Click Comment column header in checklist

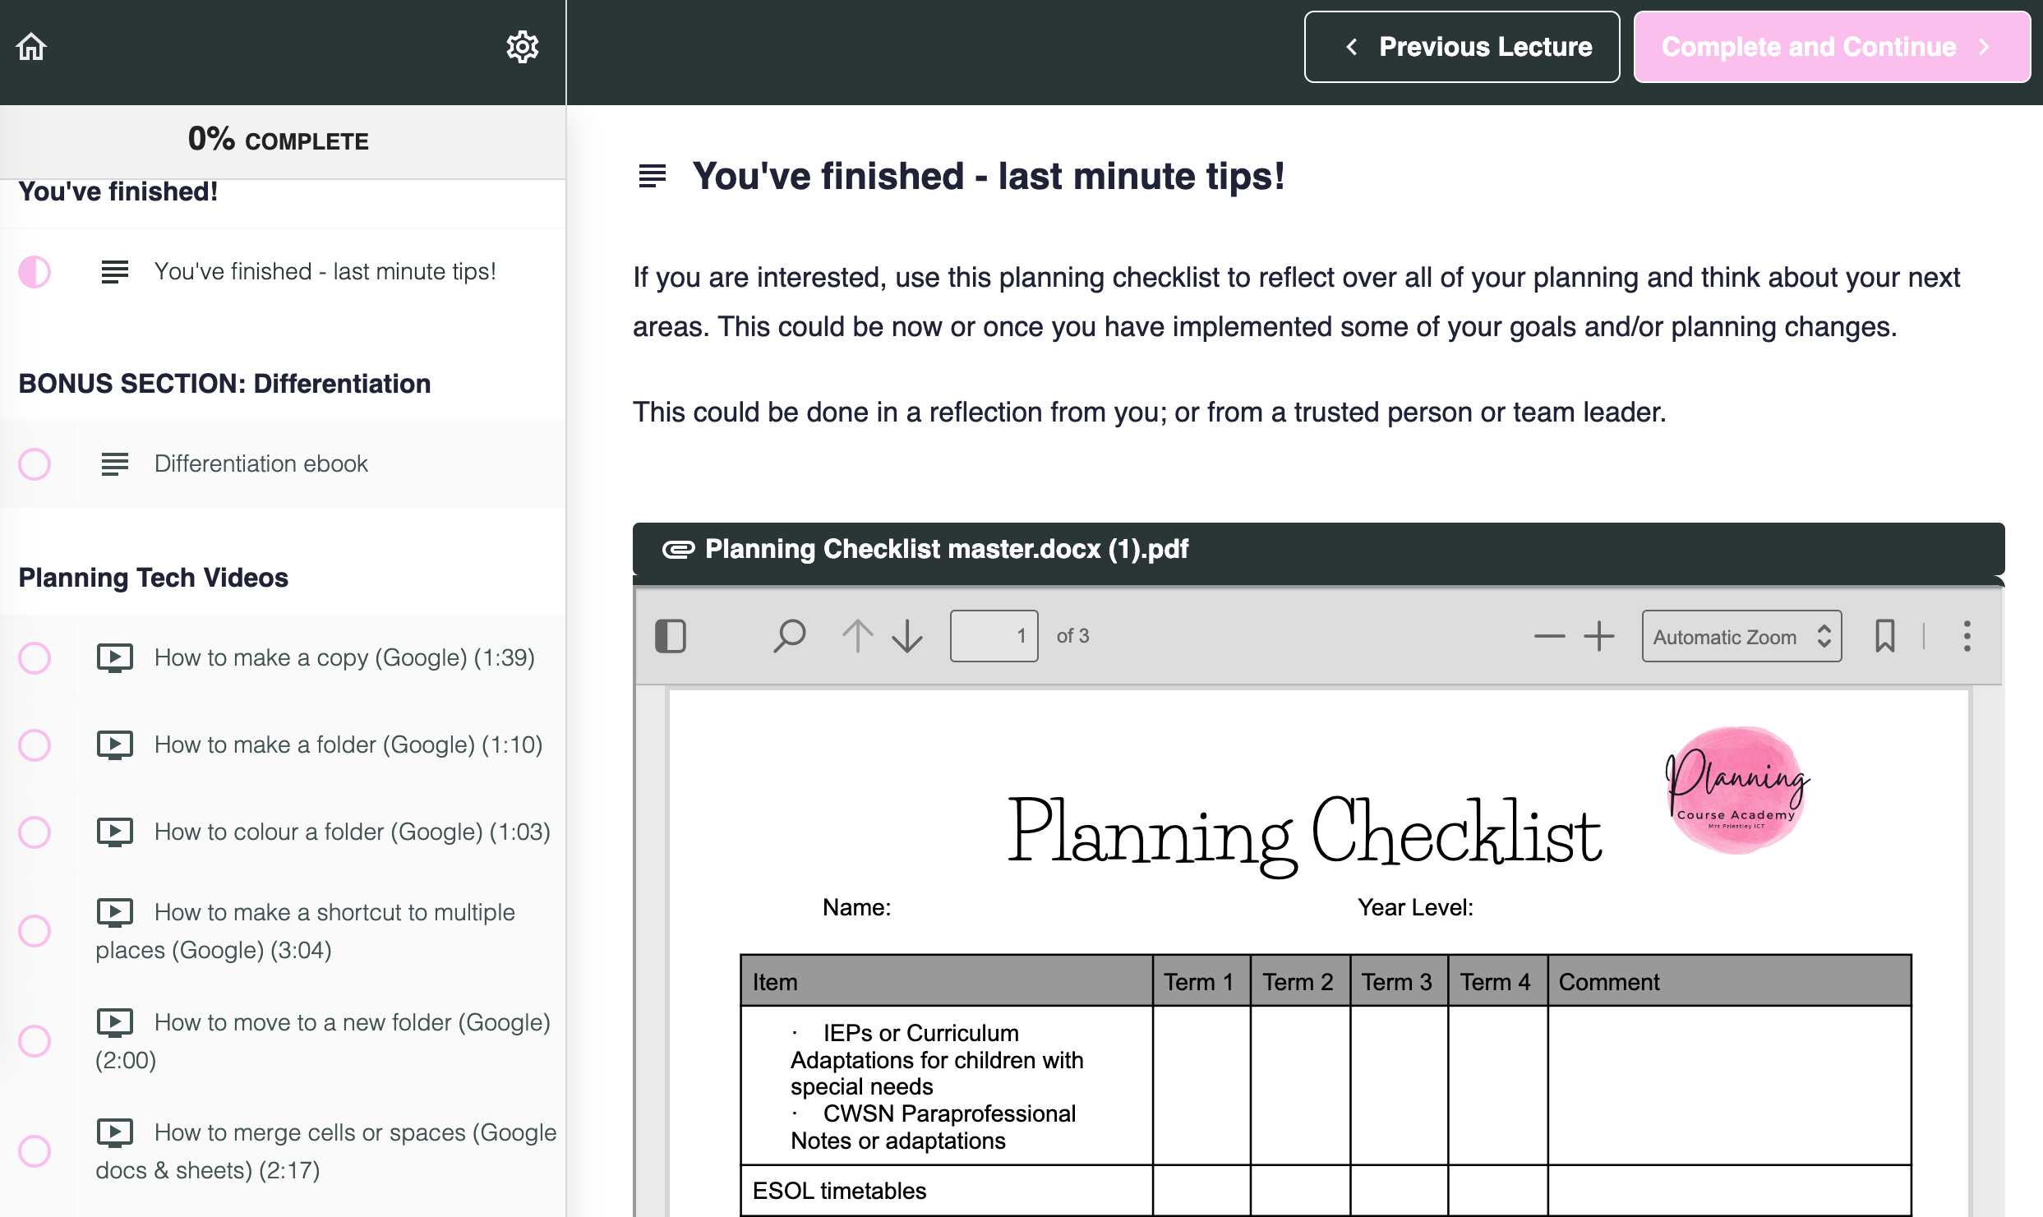click(x=1729, y=981)
